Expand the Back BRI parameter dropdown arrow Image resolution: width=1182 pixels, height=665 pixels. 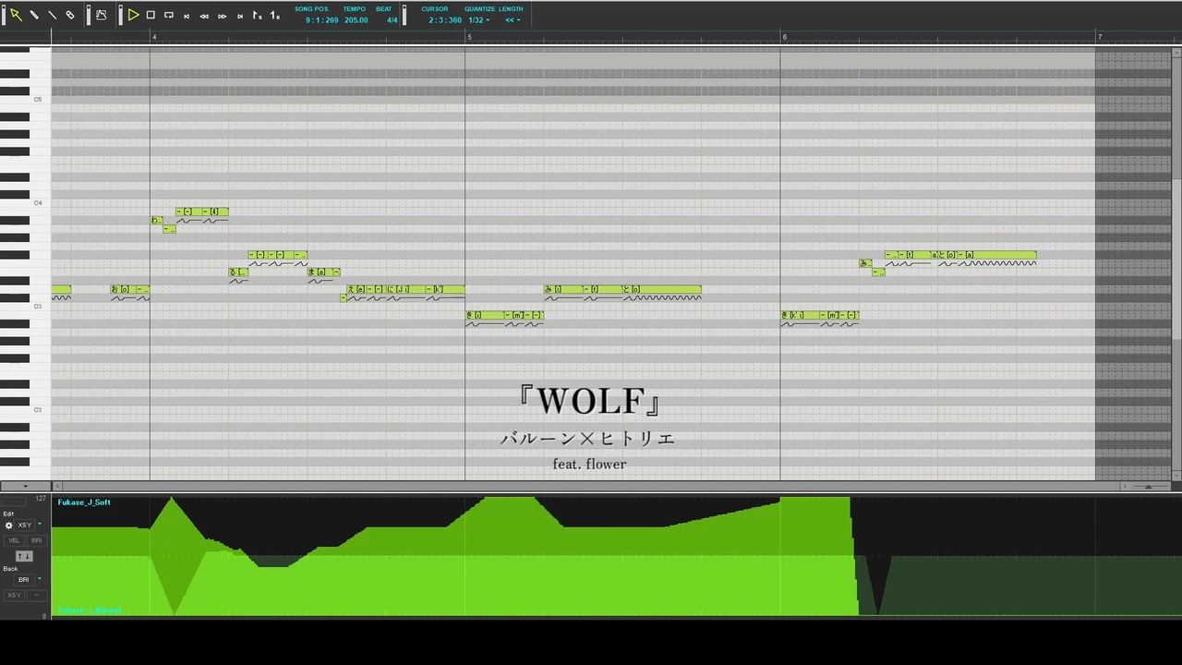coord(40,579)
